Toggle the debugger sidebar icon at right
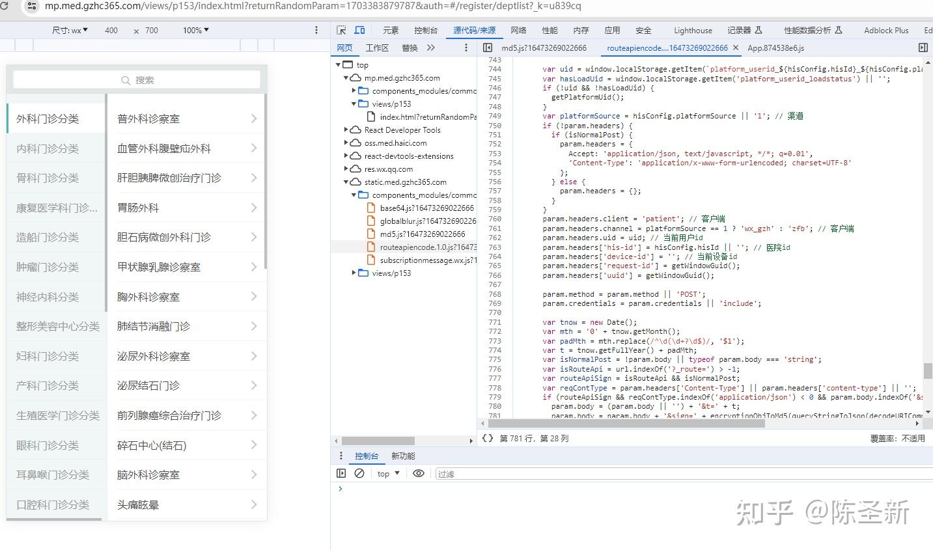Screen dimensions: 933x550 (923, 48)
